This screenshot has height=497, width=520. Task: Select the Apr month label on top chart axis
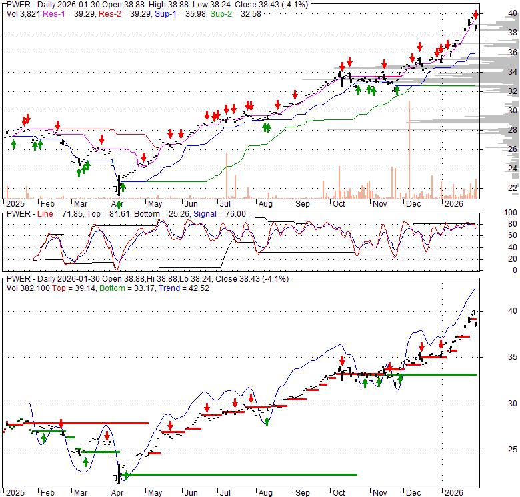coord(117,203)
